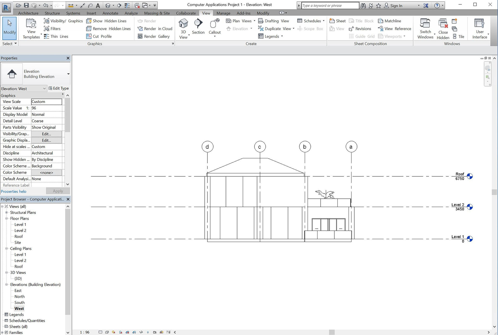Open the South elevation in Project Browser
The image size is (498, 335).
coord(19,303)
